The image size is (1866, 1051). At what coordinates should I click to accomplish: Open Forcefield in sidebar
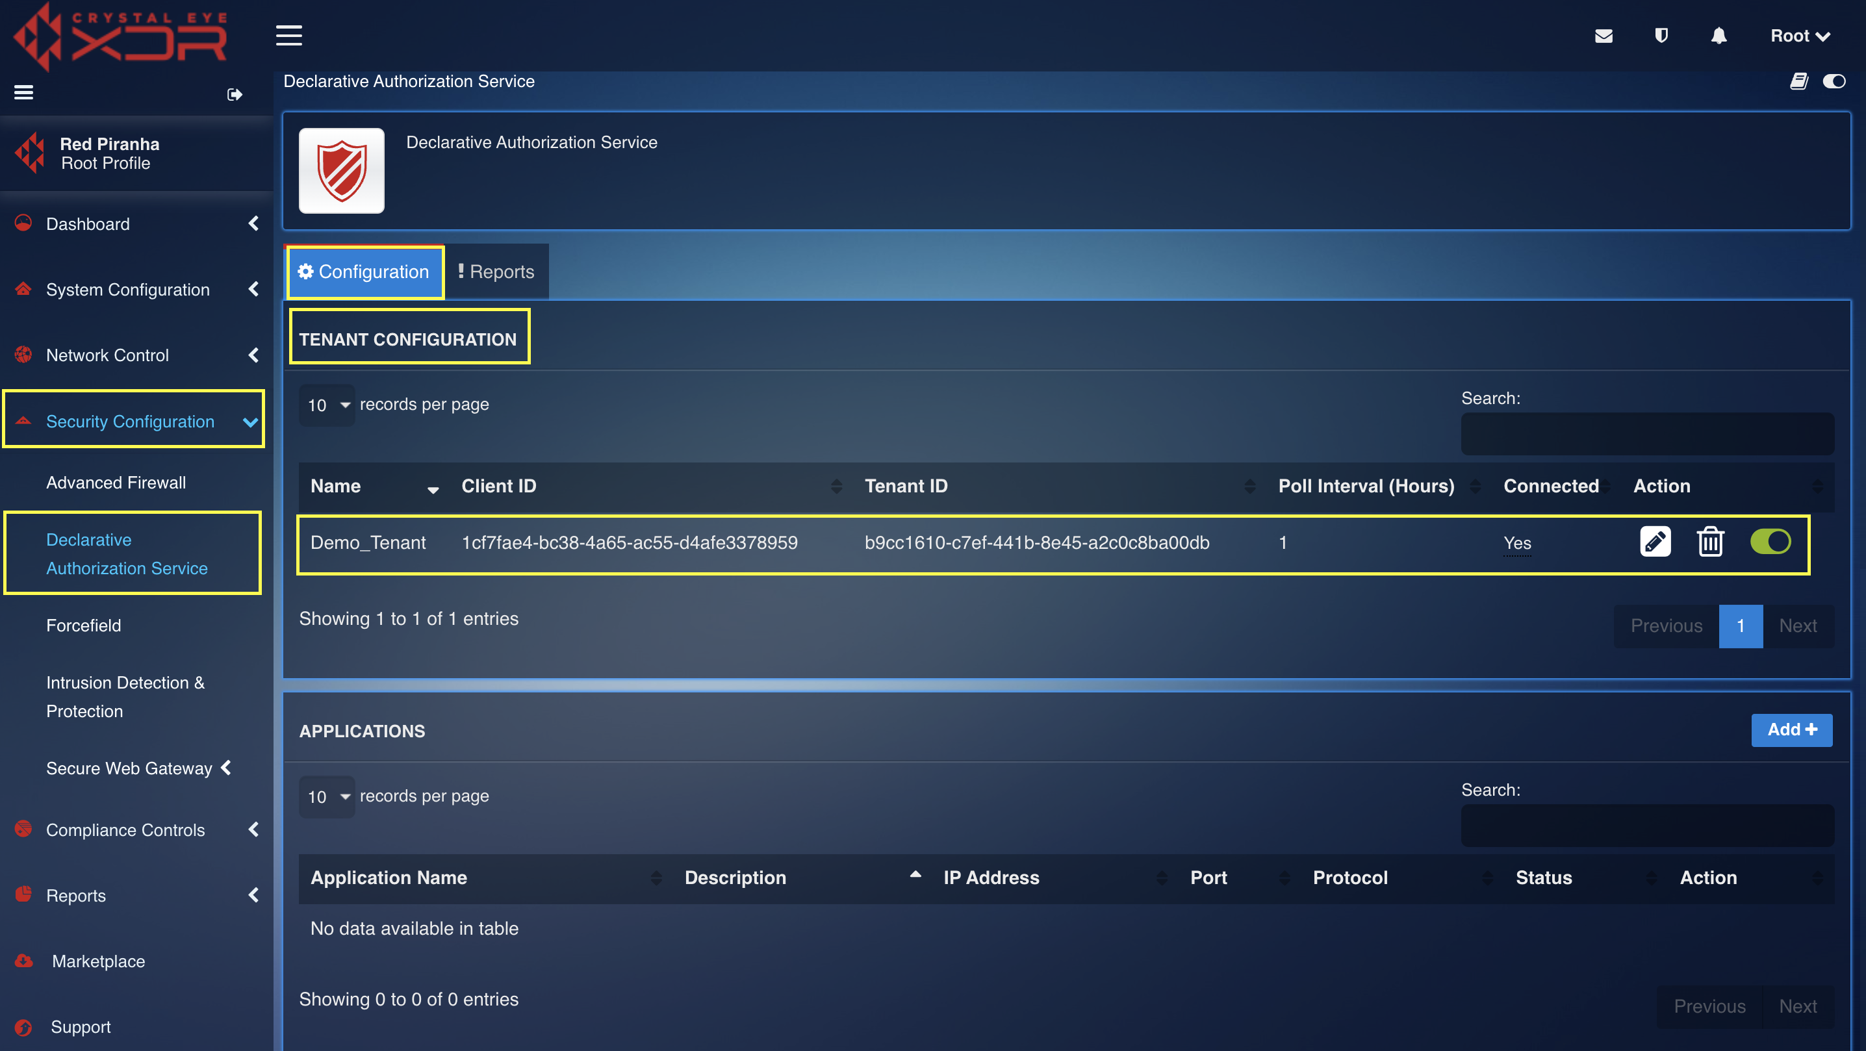83,625
